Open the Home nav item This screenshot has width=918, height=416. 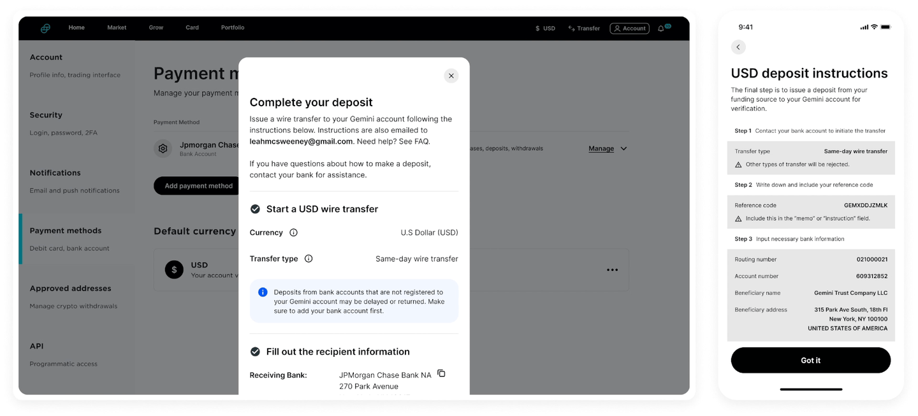tap(76, 28)
